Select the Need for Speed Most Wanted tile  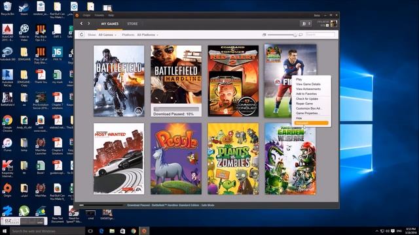[x=119, y=159]
